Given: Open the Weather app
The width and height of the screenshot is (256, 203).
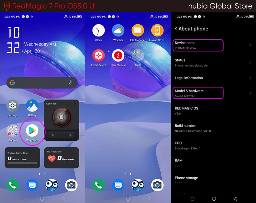Looking at the screenshot, I should tap(118, 30).
